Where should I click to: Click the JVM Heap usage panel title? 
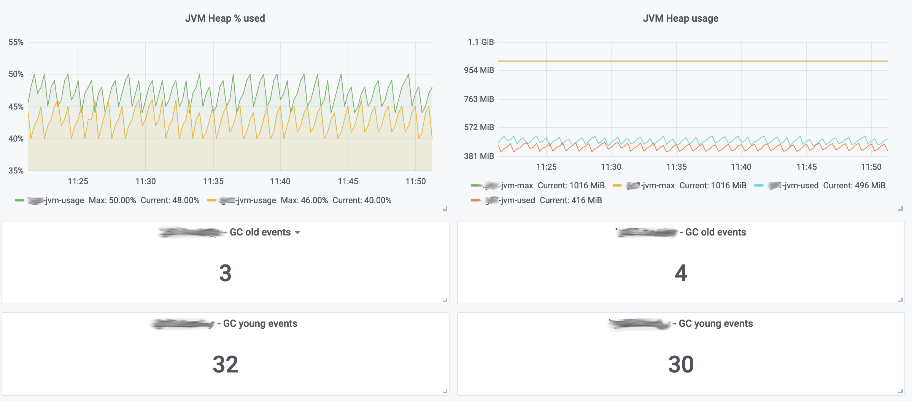pos(680,18)
